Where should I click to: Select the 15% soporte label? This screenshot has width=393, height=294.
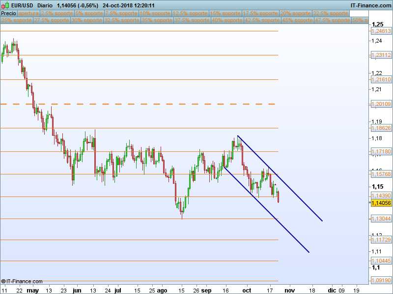225,14
